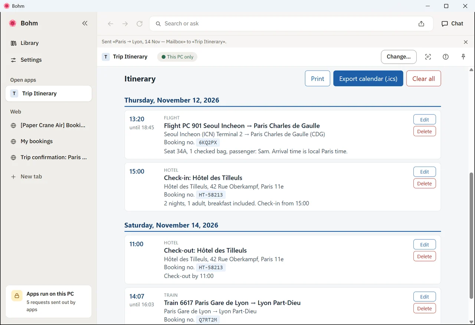The image size is (475, 325).
Task: Click the scan frame icon next to Change
Action: [x=428, y=57]
